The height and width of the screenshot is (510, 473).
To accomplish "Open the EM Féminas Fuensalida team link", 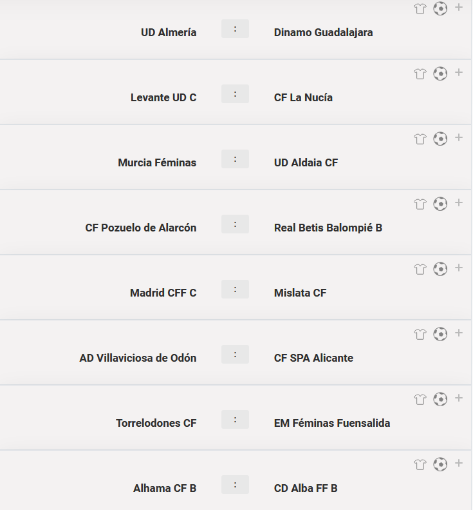I will (332, 423).
